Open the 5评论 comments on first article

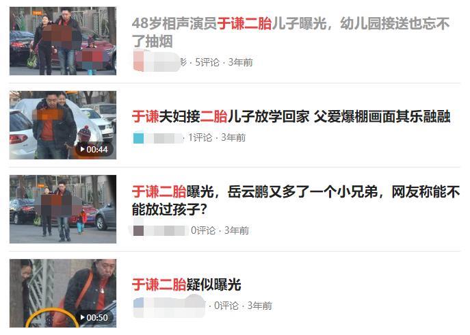point(207,62)
